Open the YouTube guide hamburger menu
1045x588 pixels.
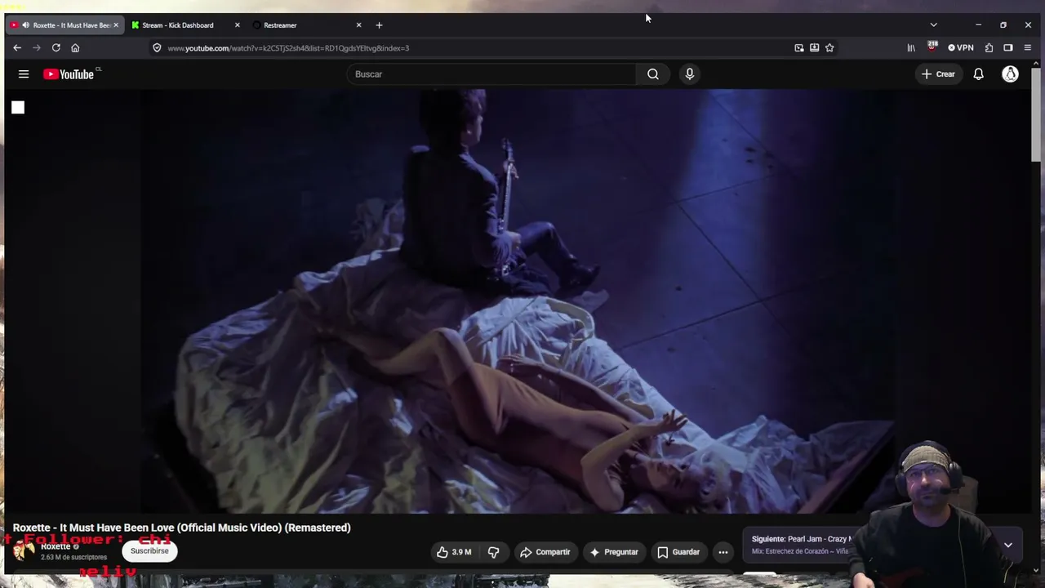point(24,74)
